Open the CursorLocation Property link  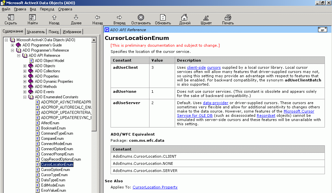155,187
